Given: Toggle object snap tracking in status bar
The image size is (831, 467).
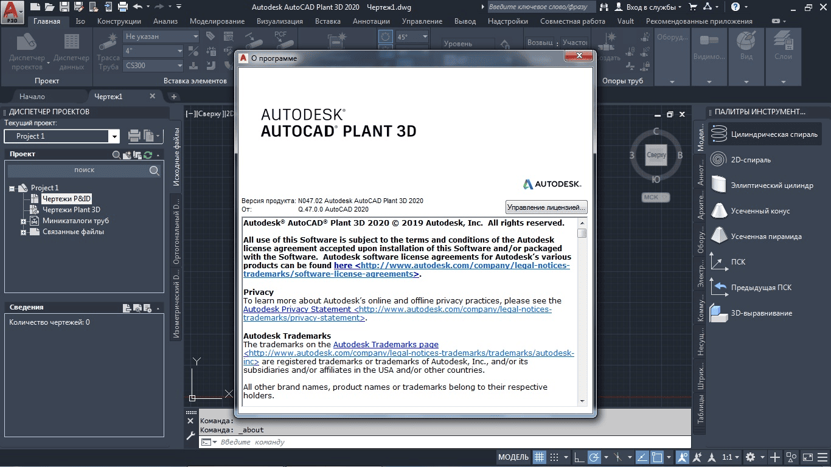Looking at the screenshot, I should tap(643, 457).
